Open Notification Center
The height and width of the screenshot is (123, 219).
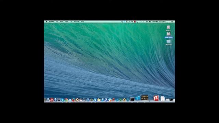pyautogui.click(x=172, y=22)
